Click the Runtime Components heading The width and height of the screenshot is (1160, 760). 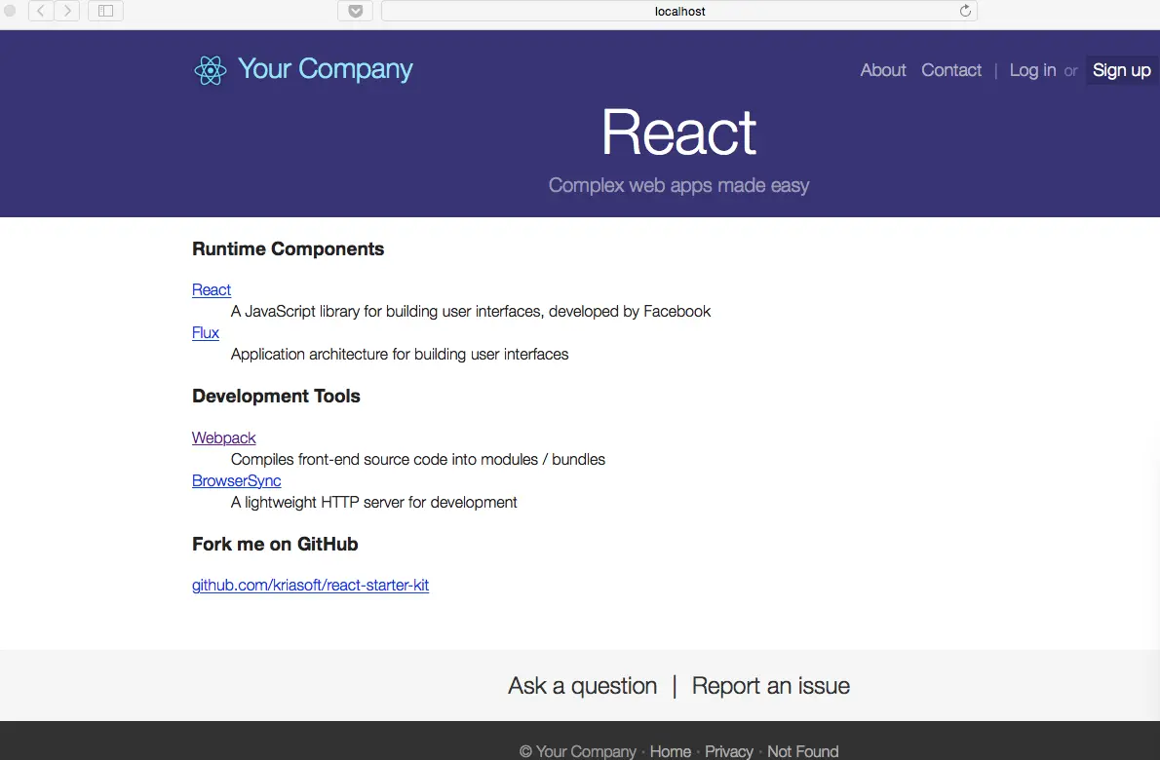288,249
